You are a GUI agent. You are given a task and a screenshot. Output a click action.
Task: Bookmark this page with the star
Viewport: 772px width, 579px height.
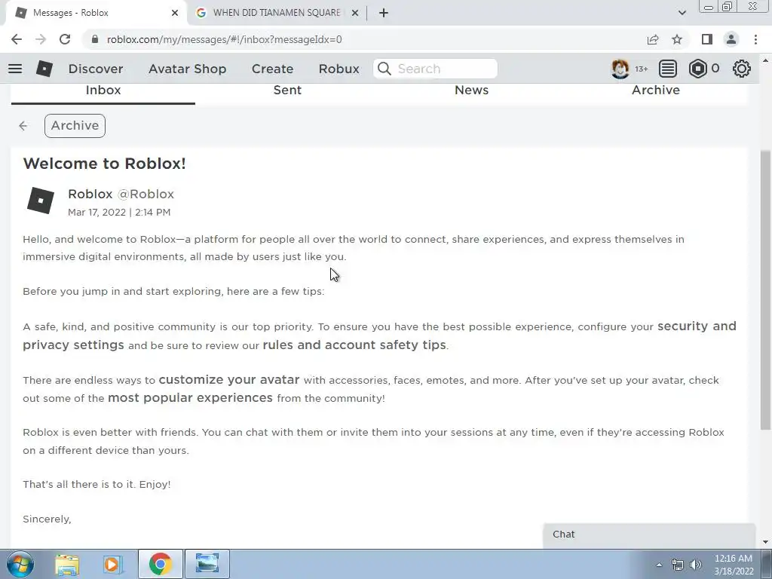point(677,39)
